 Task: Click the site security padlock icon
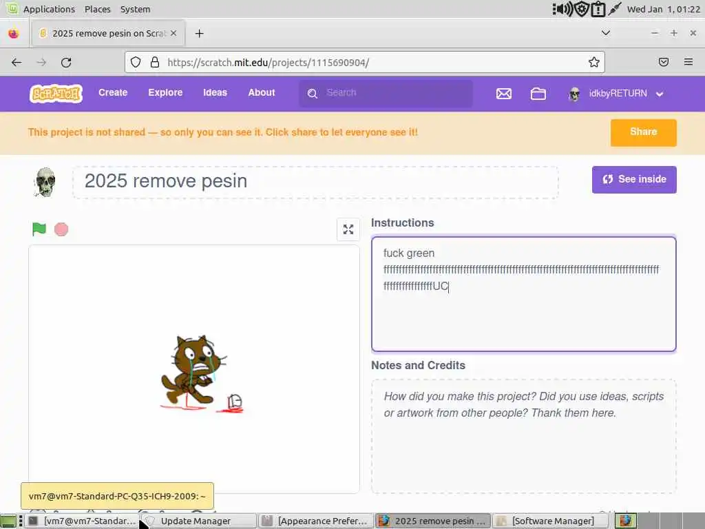[155, 62]
